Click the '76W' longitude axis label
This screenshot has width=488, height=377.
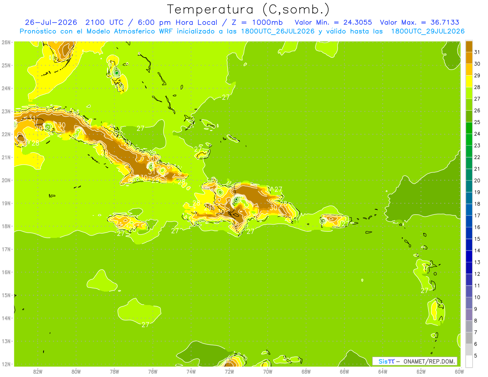tap(153, 371)
